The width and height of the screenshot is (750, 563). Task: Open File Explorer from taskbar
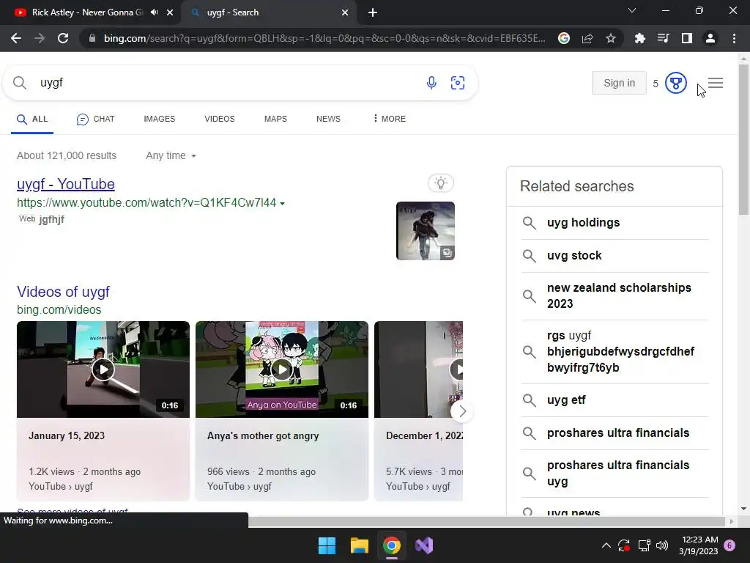point(359,545)
